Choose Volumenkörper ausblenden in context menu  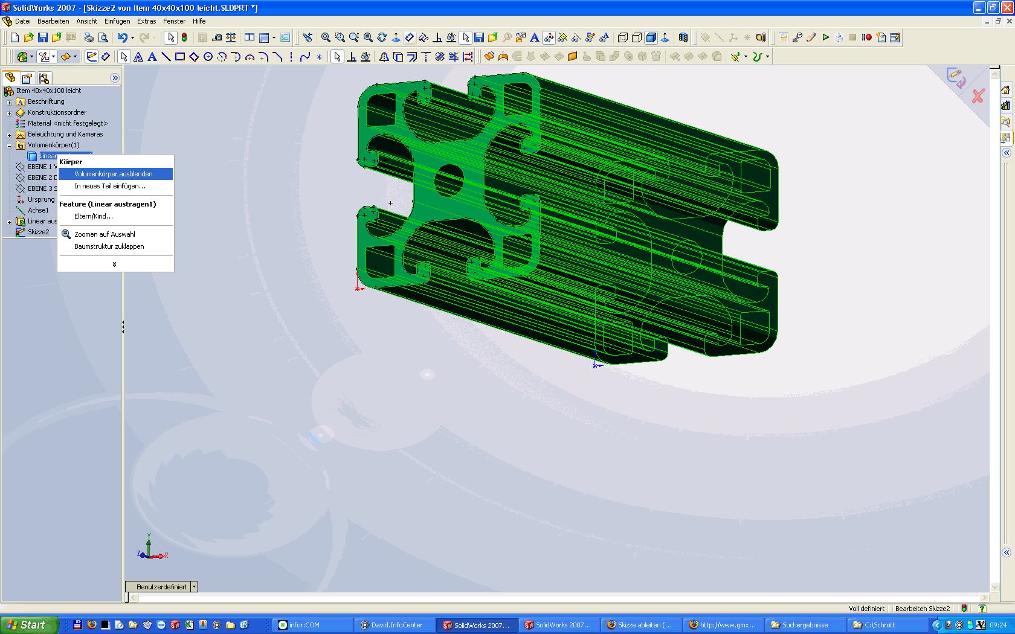point(115,174)
